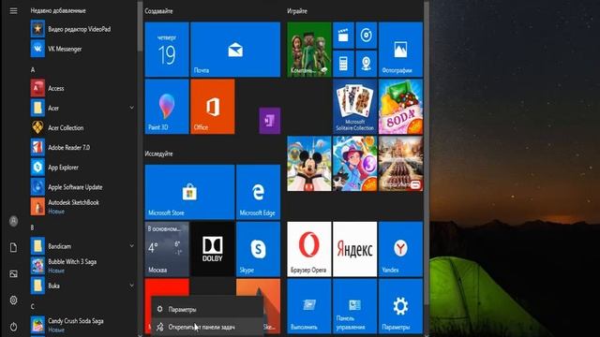
Task: Launch the blue Yandex browser tile
Action: pyautogui.click(x=400, y=249)
